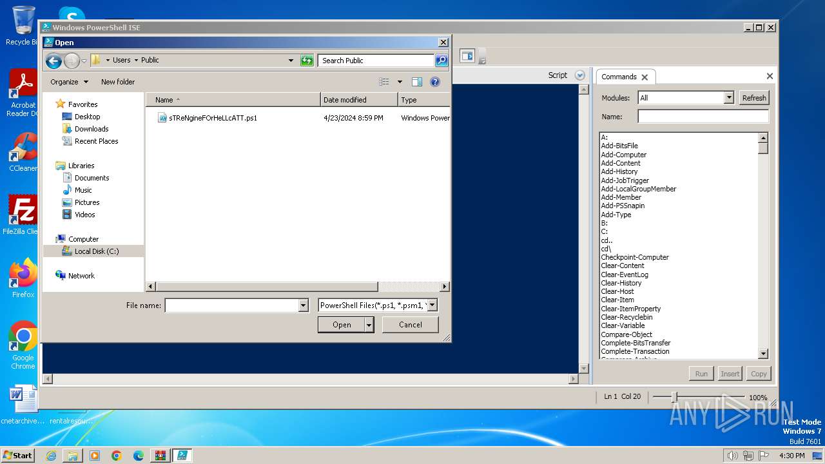Open Chrome from taskbar
Screen dimensions: 825x464
117,456
